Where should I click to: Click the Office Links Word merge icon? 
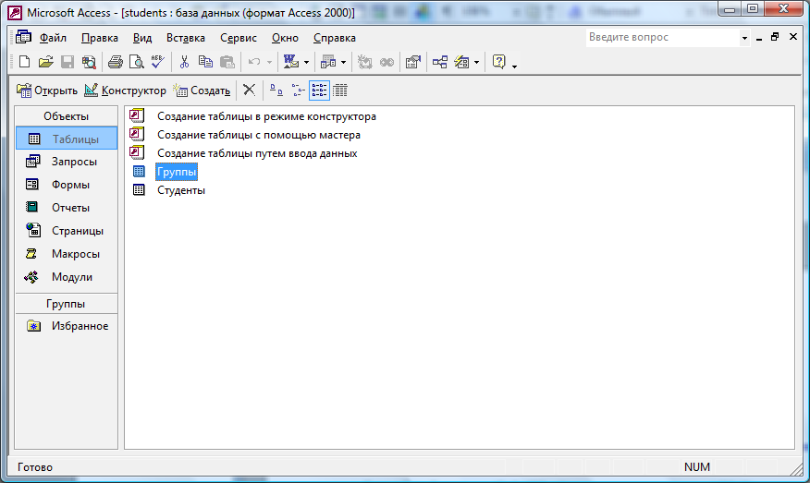point(291,62)
